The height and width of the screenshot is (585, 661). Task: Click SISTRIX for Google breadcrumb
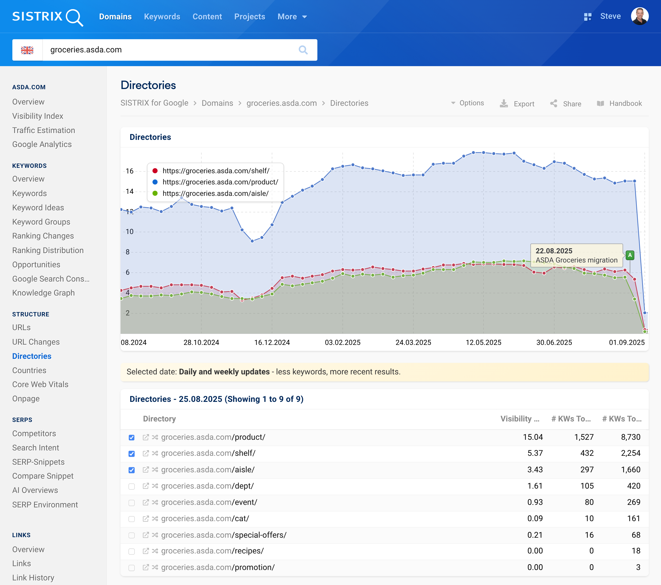(x=154, y=103)
